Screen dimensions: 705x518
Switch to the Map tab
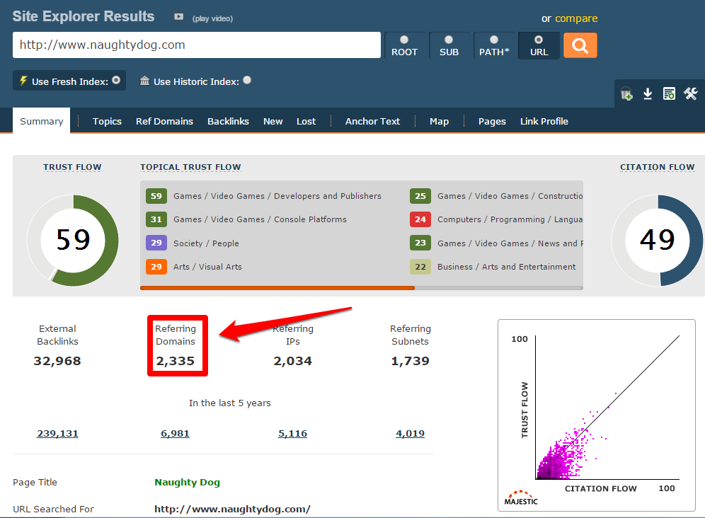(x=439, y=122)
